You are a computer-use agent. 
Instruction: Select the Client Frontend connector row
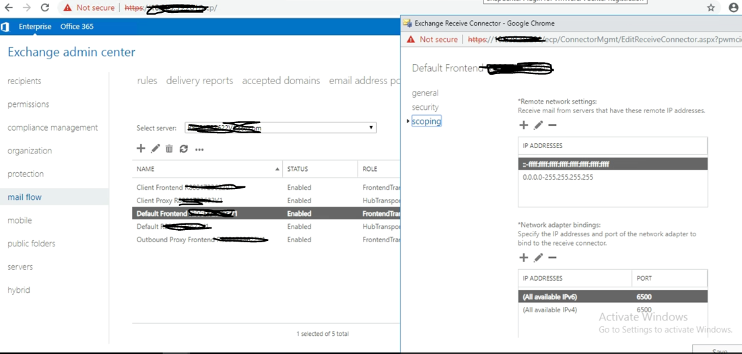point(266,187)
